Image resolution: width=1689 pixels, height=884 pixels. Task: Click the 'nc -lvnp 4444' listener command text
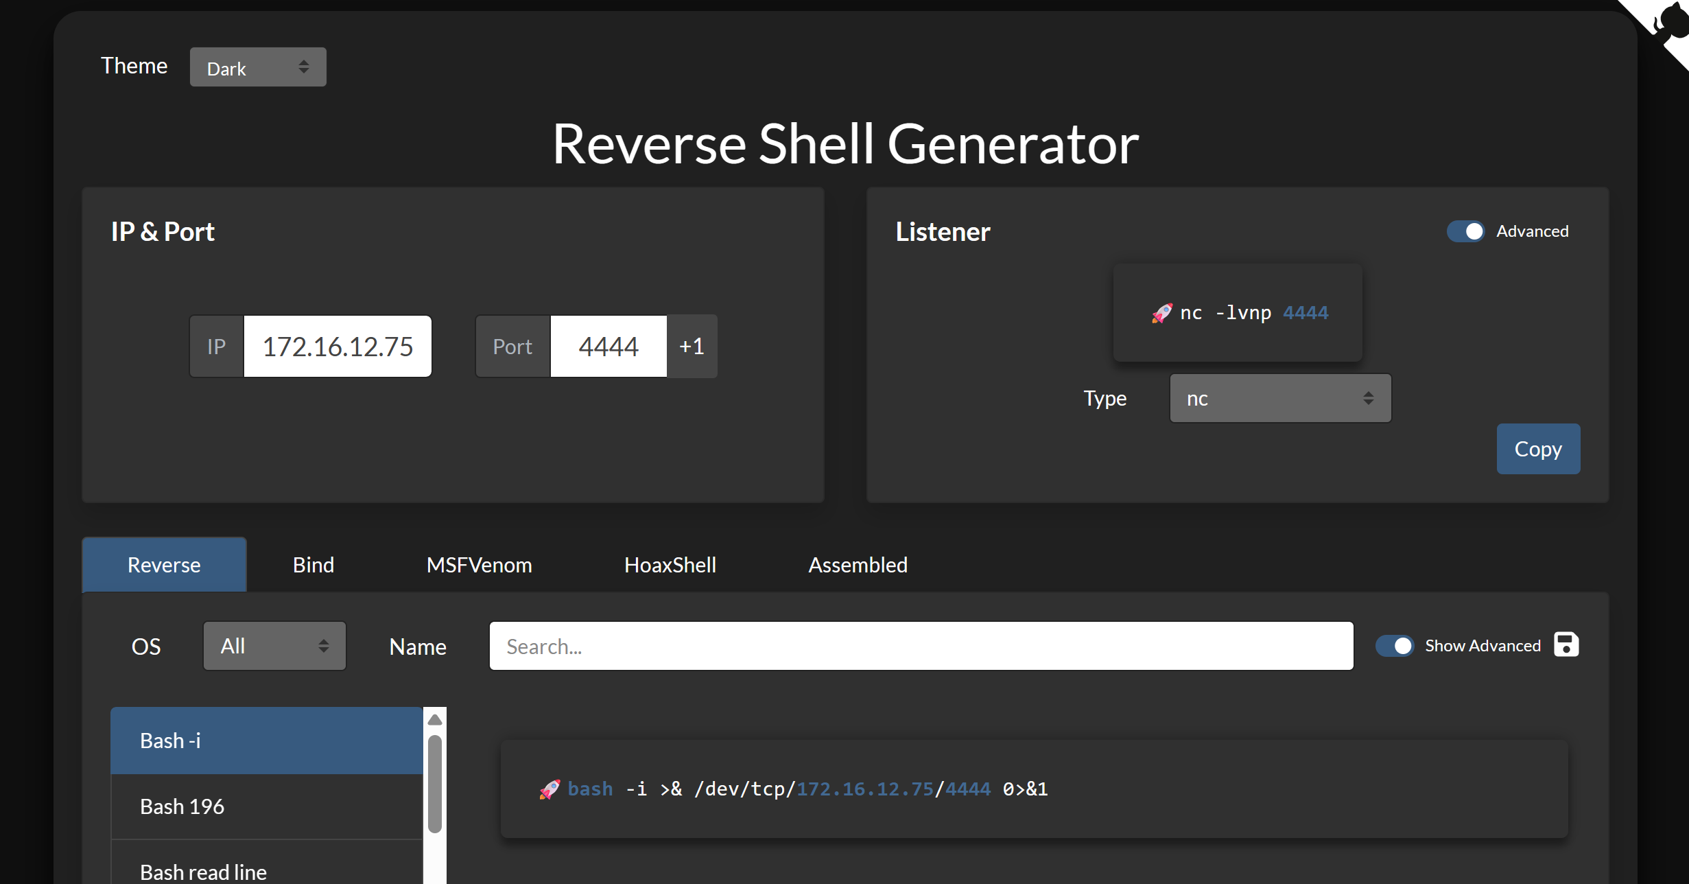click(x=1254, y=313)
